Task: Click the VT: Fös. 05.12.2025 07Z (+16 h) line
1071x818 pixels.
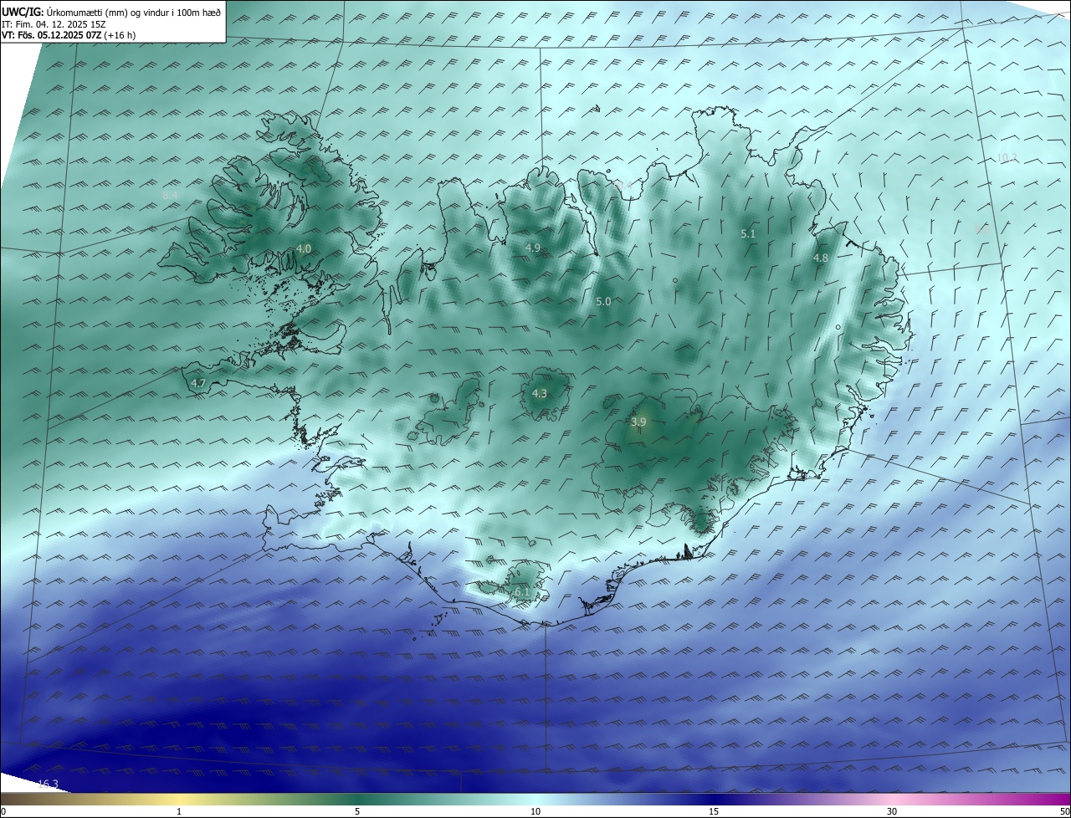Action: point(69,35)
